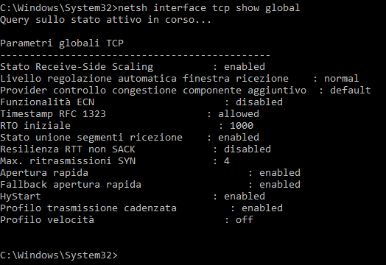This screenshot has width=386, height=265.
Task: Select the 'Profilo velocità' label
Action: (47, 220)
